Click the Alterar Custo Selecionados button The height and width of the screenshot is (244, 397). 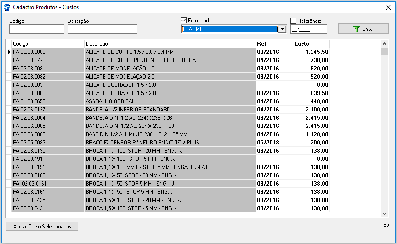42,227
